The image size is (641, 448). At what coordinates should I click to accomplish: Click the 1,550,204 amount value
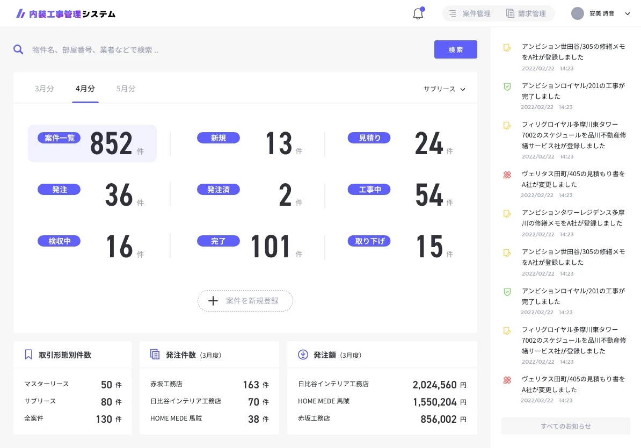434,402
